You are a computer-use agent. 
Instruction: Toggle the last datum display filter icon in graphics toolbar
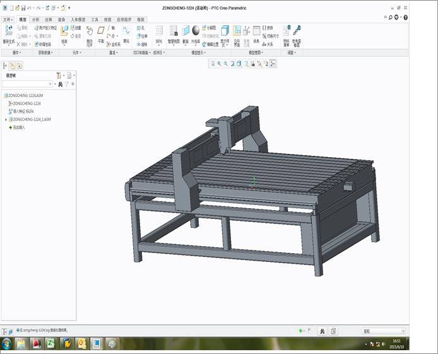click(x=273, y=63)
